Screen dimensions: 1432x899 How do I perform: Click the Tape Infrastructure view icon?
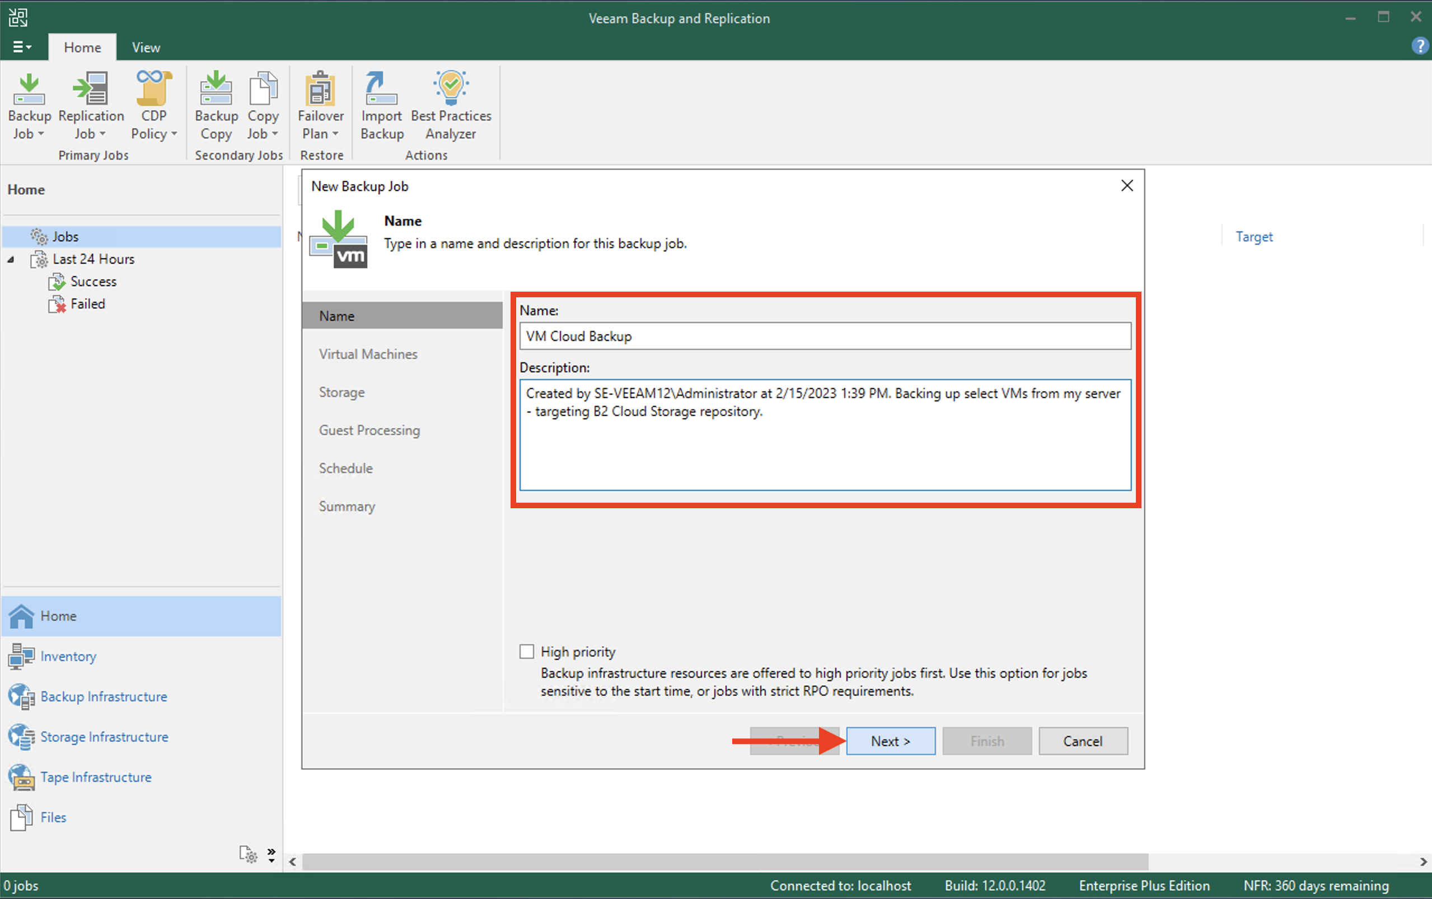(x=21, y=778)
